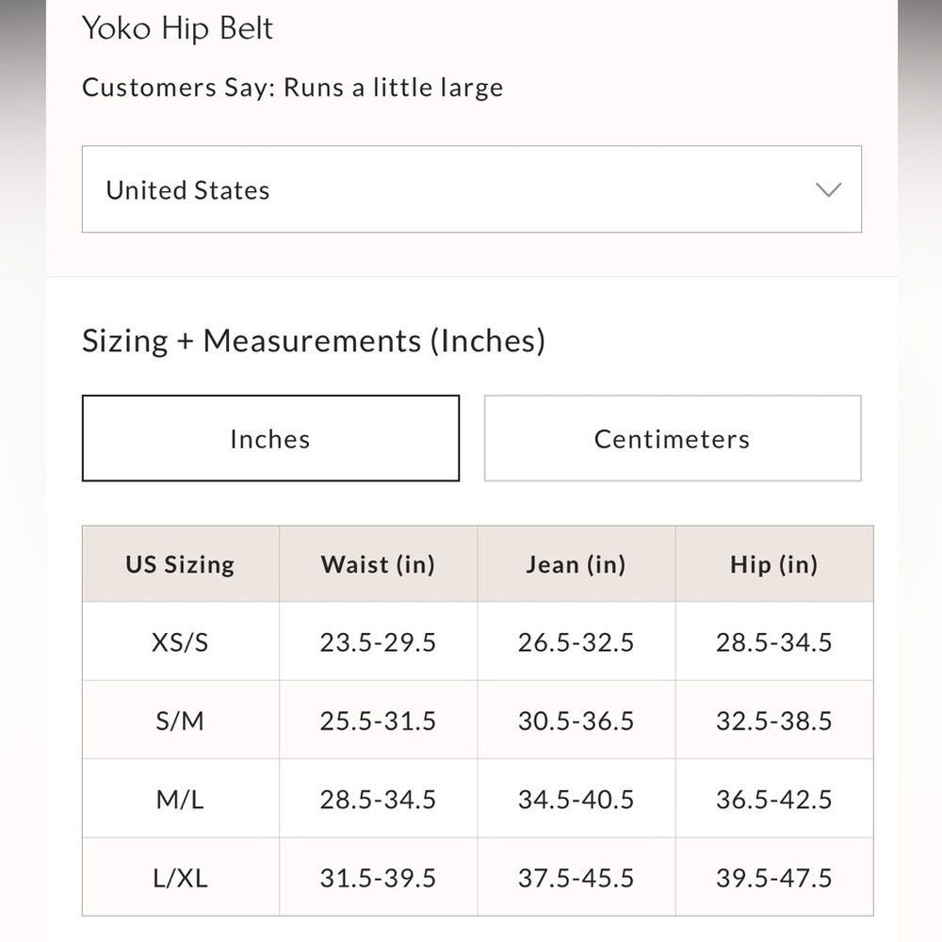Click waist value 31.5-39.5
The height and width of the screenshot is (942, 942).
[x=378, y=878]
